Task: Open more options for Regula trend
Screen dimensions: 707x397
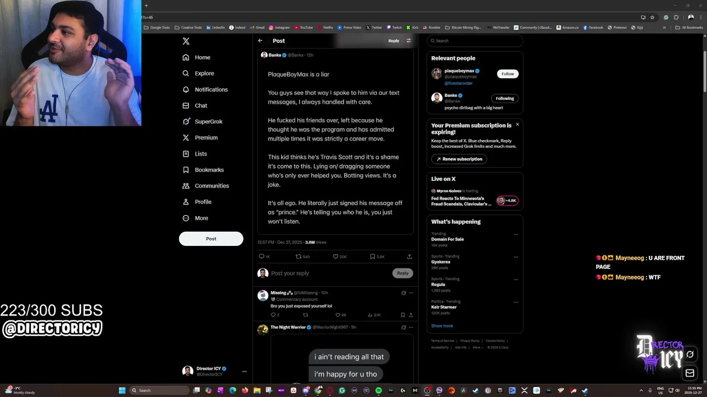Action: (x=516, y=280)
